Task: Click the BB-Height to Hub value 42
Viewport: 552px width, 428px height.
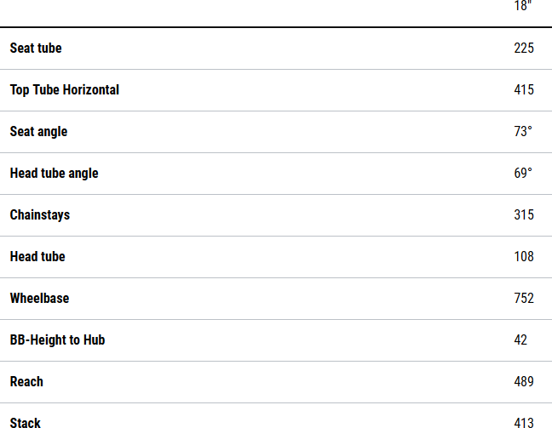Action: point(520,340)
